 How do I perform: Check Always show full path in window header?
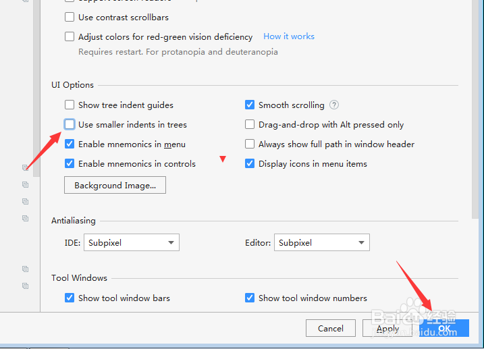click(x=250, y=144)
